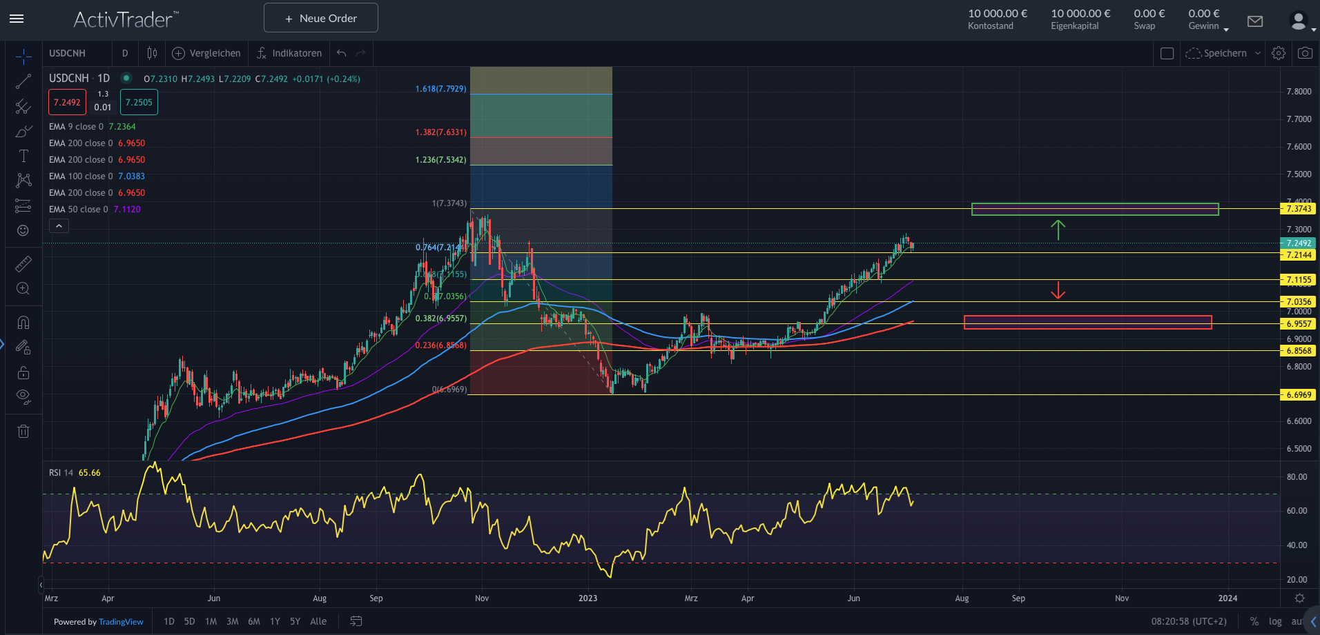This screenshot has width=1320, height=635.
Task: Click the Neue Order button
Action: tap(320, 17)
